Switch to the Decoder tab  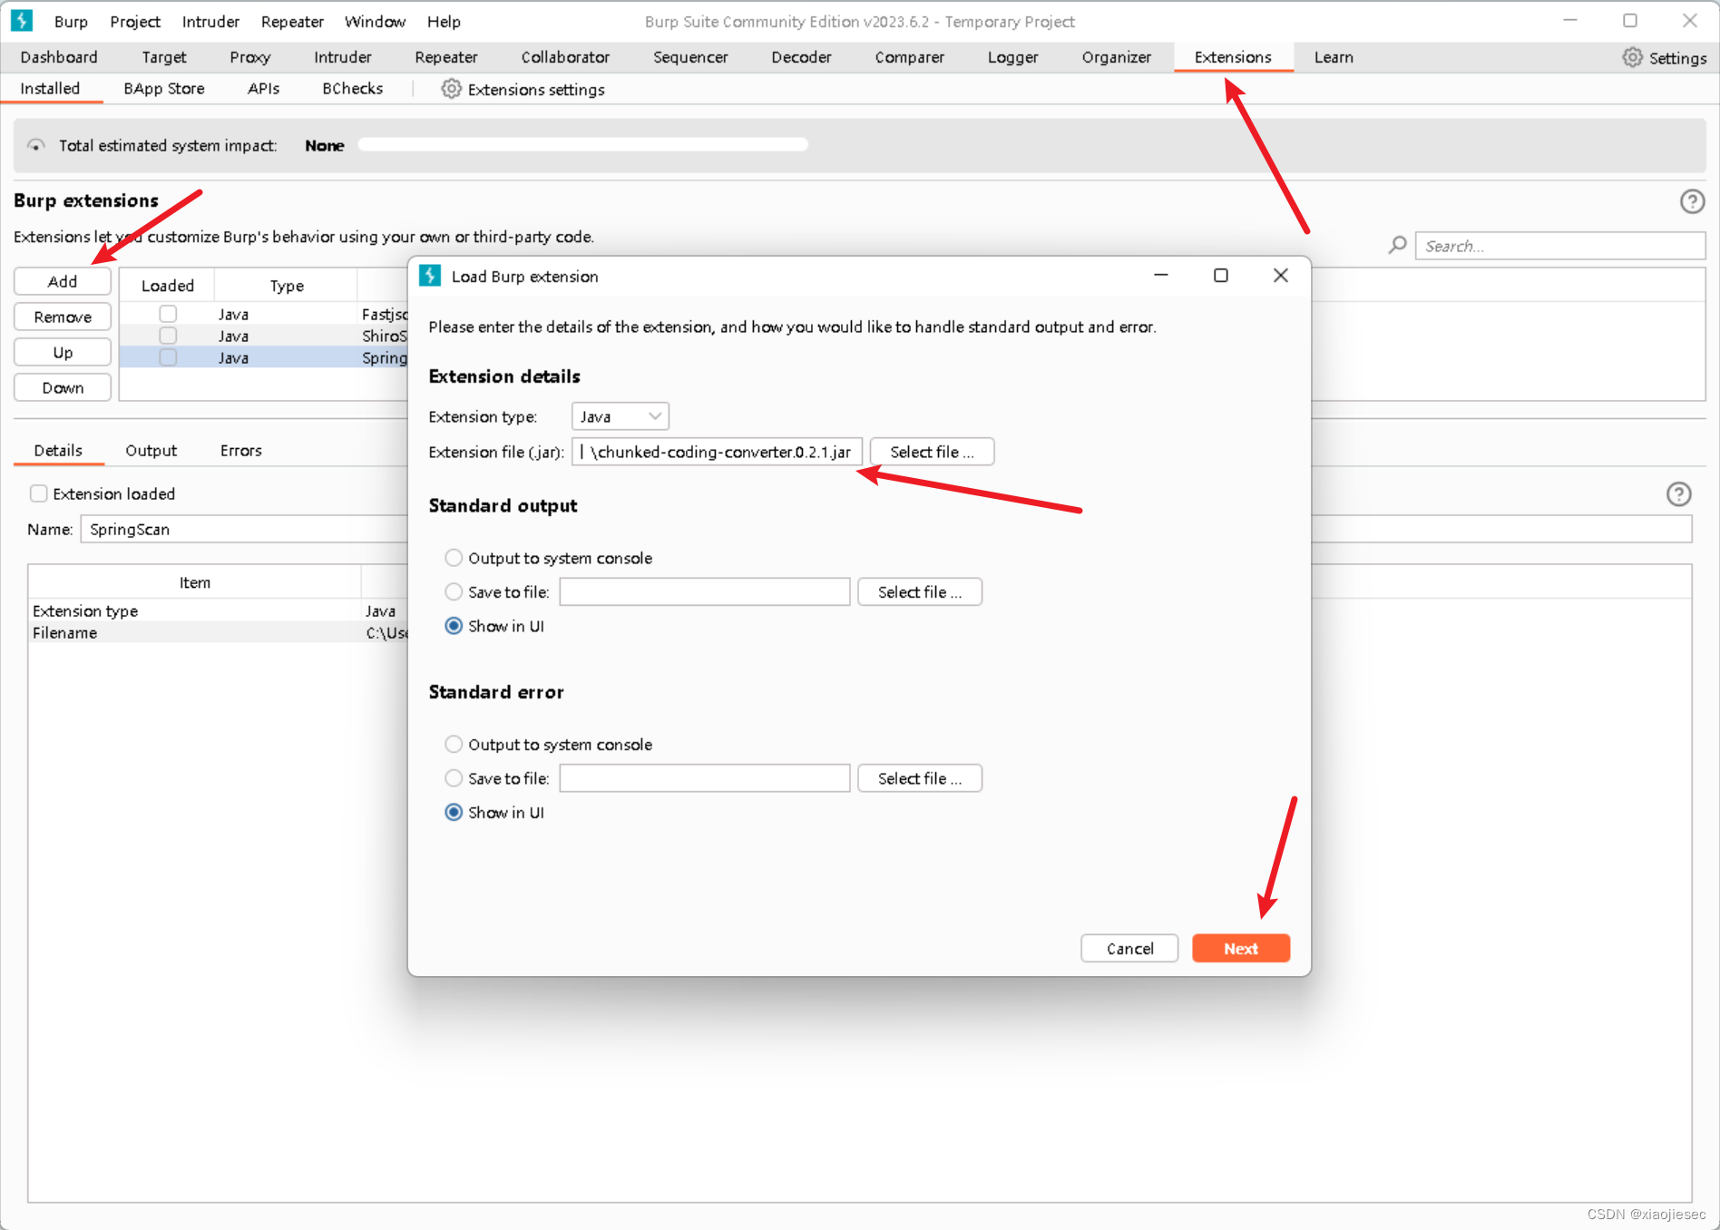pyautogui.click(x=801, y=57)
